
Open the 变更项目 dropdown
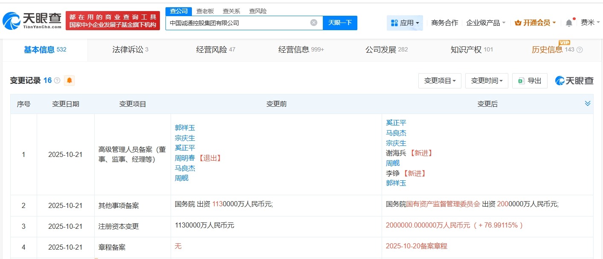[440, 80]
